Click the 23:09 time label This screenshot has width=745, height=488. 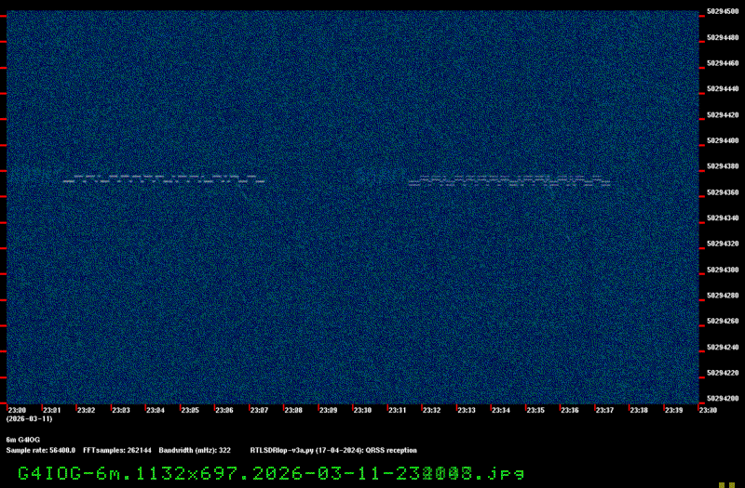click(x=328, y=410)
